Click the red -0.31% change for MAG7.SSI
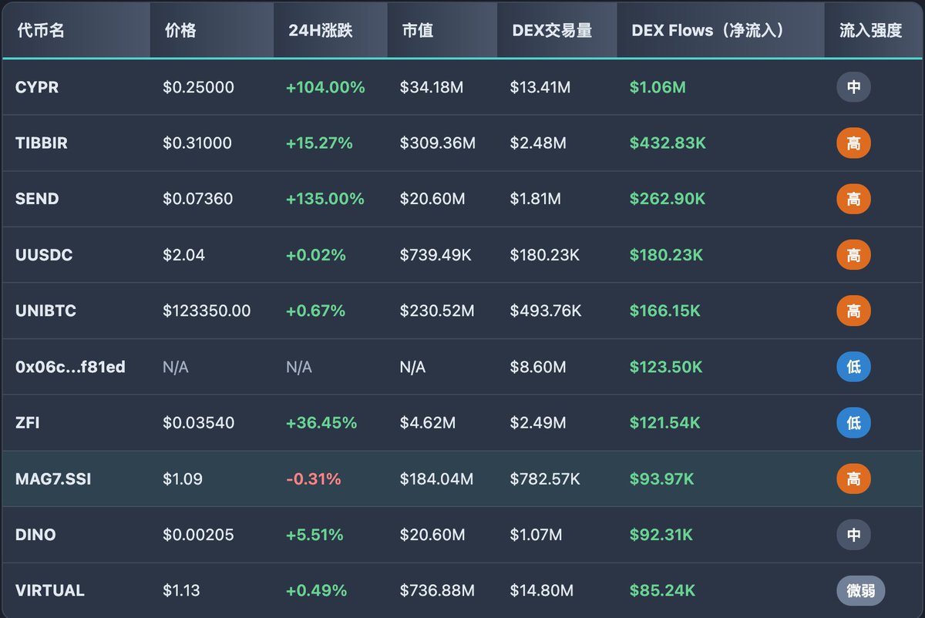The image size is (925, 618). 313,479
